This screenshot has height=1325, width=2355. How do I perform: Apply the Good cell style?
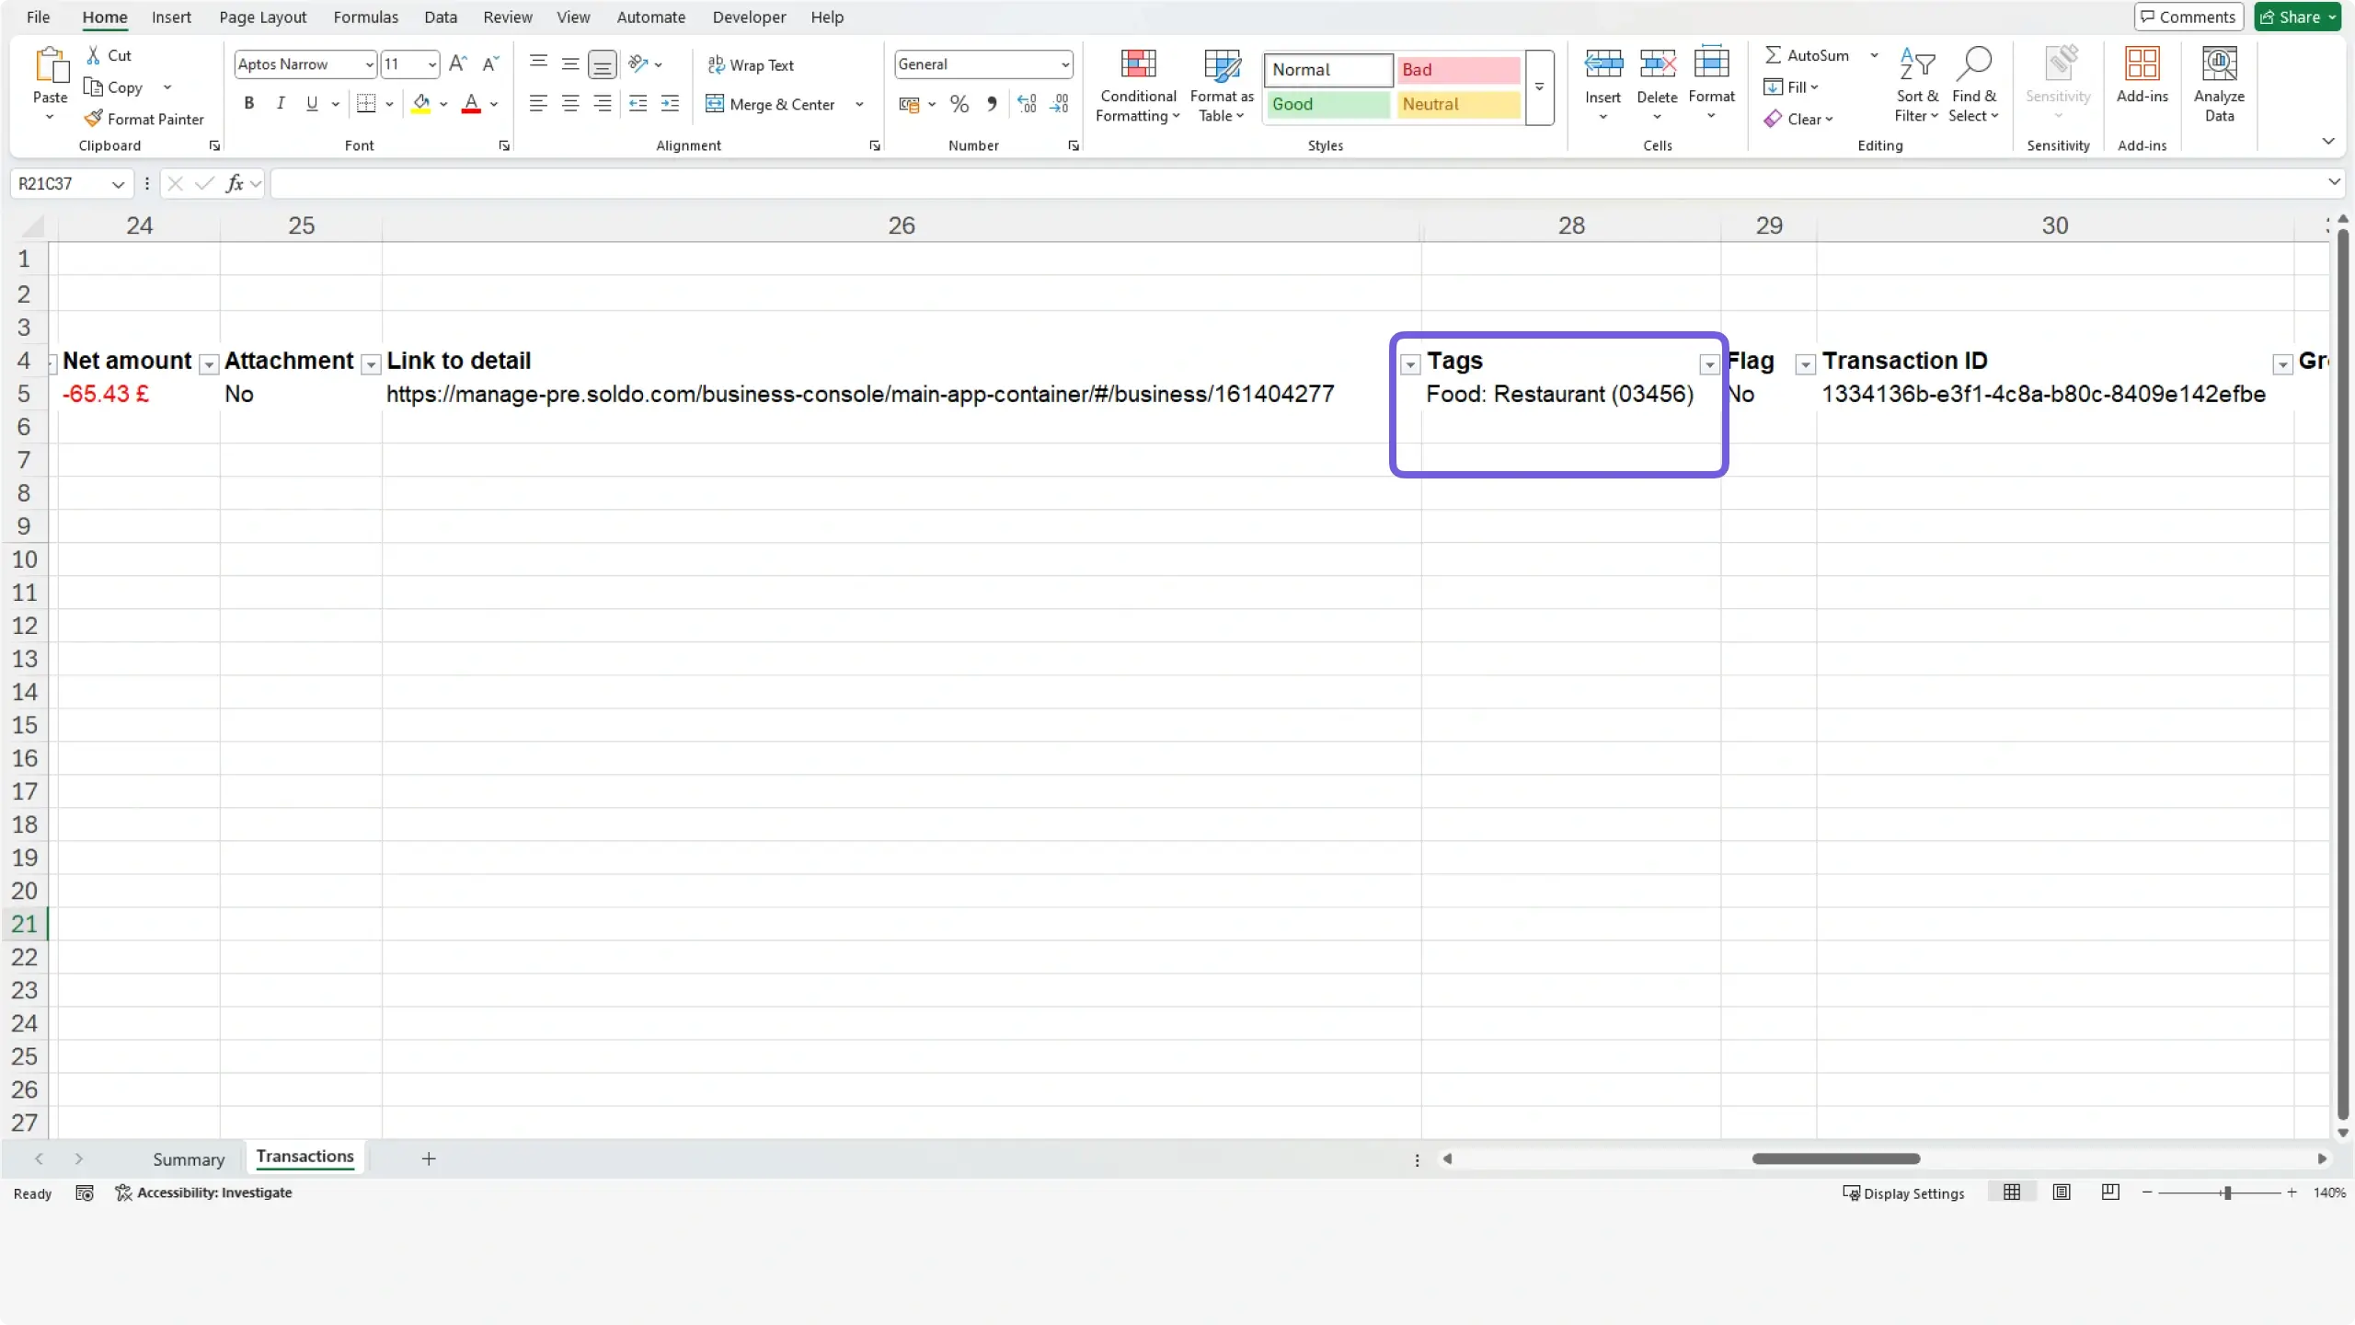point(1328,104)
